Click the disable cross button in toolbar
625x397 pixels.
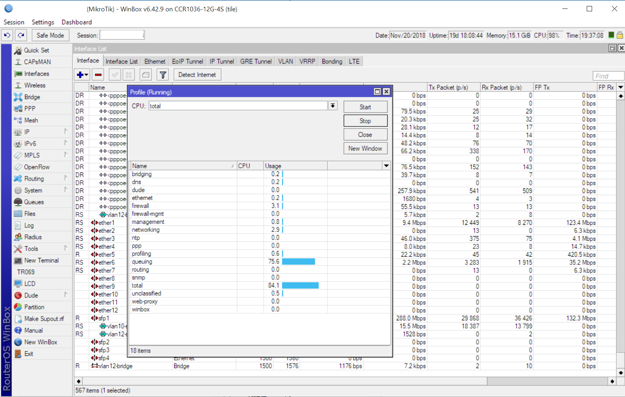coord(129,75)
